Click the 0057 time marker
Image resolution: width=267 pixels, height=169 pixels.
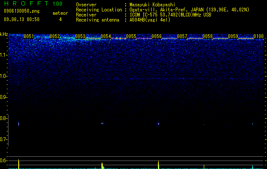(182, 36)
